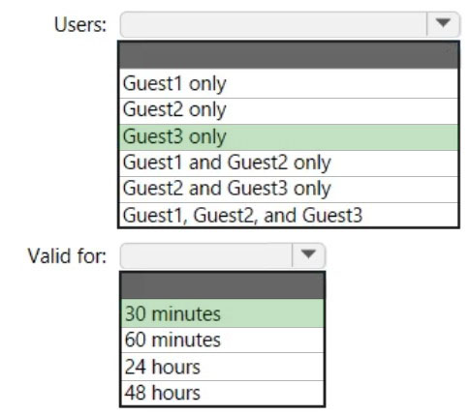Open the Valid for dropdown arrow
Screen dimensions: 470x415
pos(308,255)
